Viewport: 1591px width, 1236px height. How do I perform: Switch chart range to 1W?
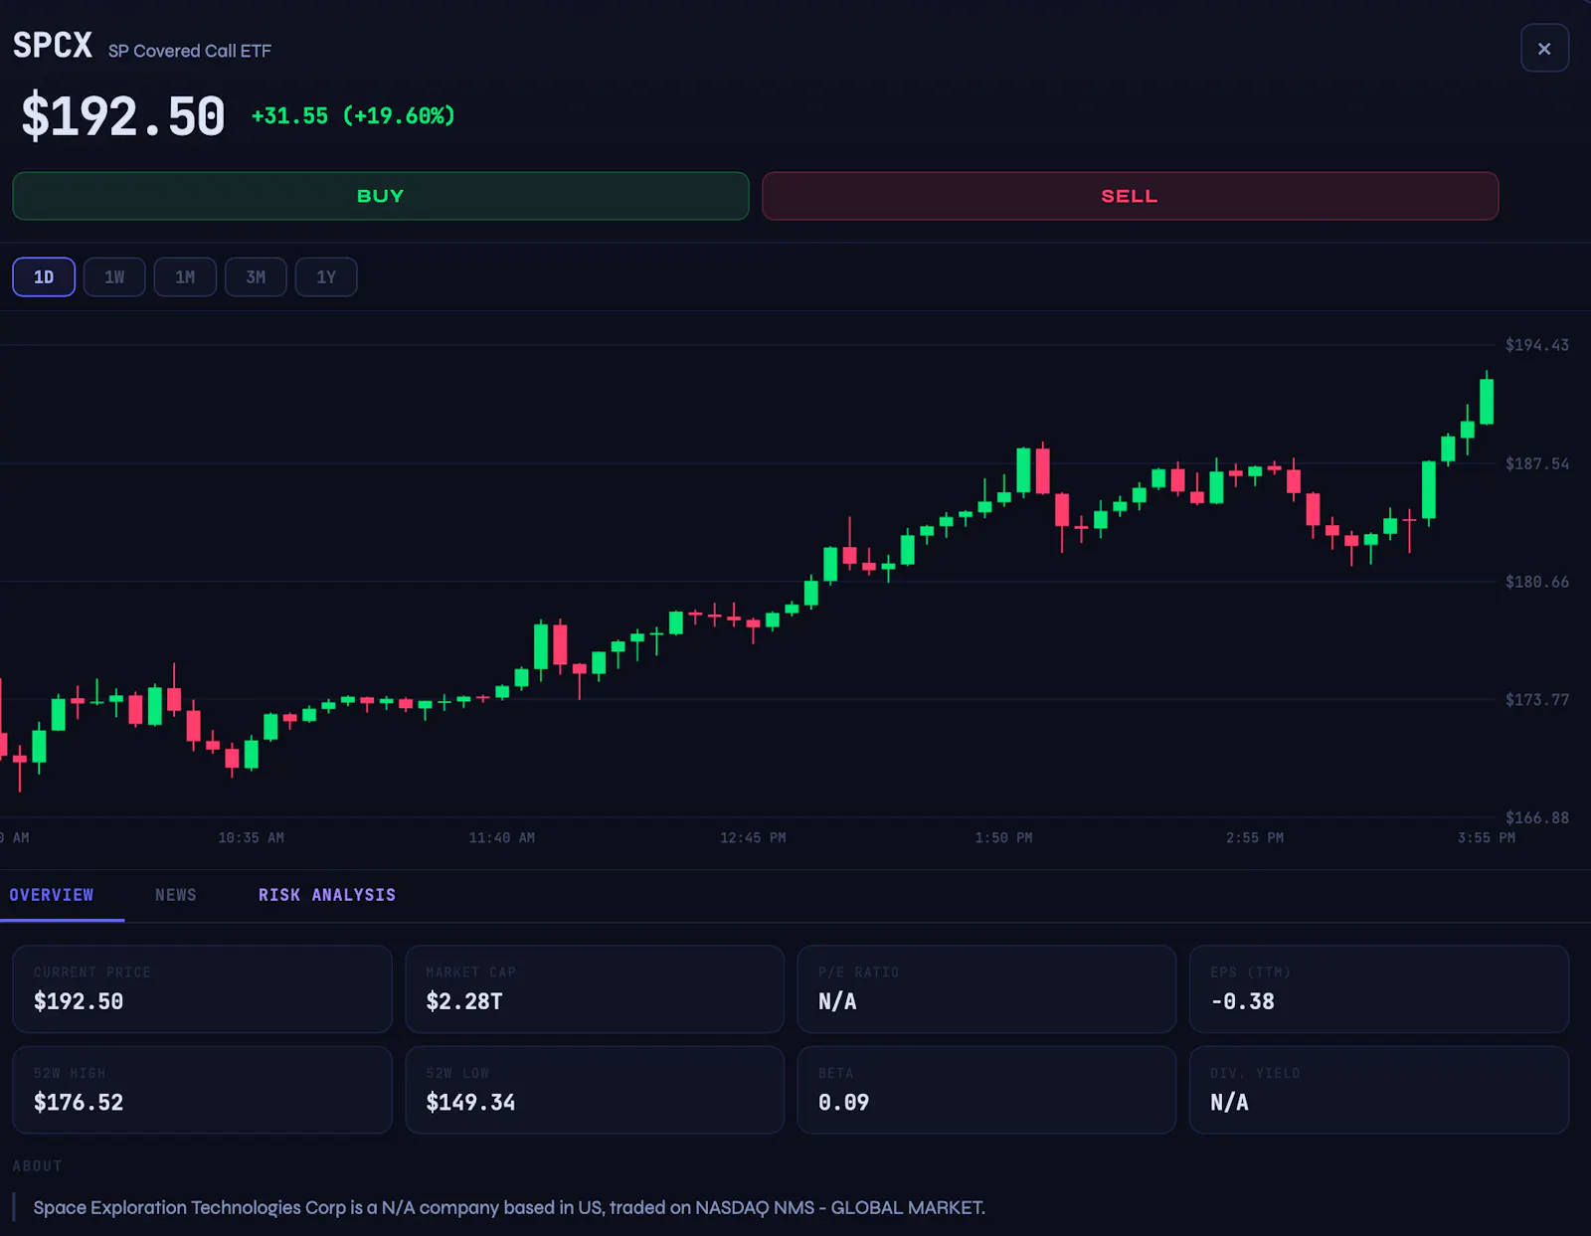[114, 276]
